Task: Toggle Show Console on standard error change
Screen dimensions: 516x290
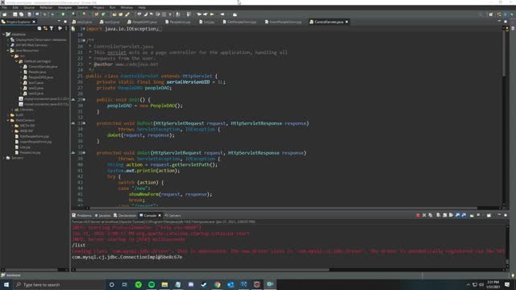Action: pyautogui.click(x=464, y=215)
